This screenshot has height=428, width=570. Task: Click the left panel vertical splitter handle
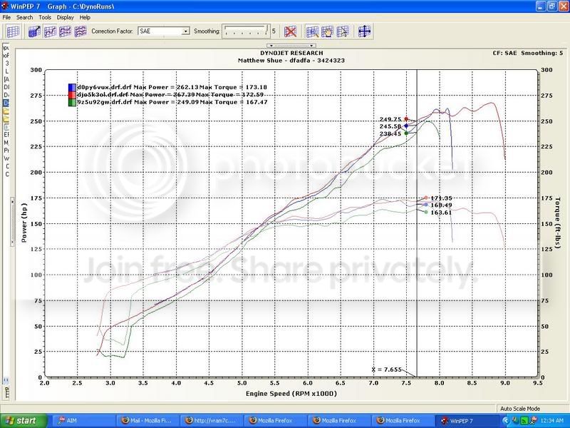(12, 221)
